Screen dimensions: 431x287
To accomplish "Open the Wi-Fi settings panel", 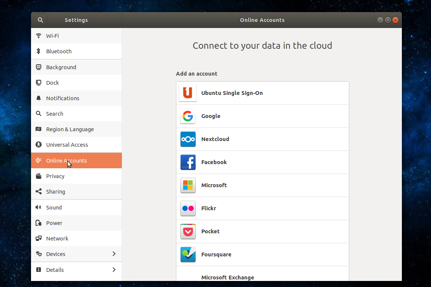I will click(x=76, y=36).
